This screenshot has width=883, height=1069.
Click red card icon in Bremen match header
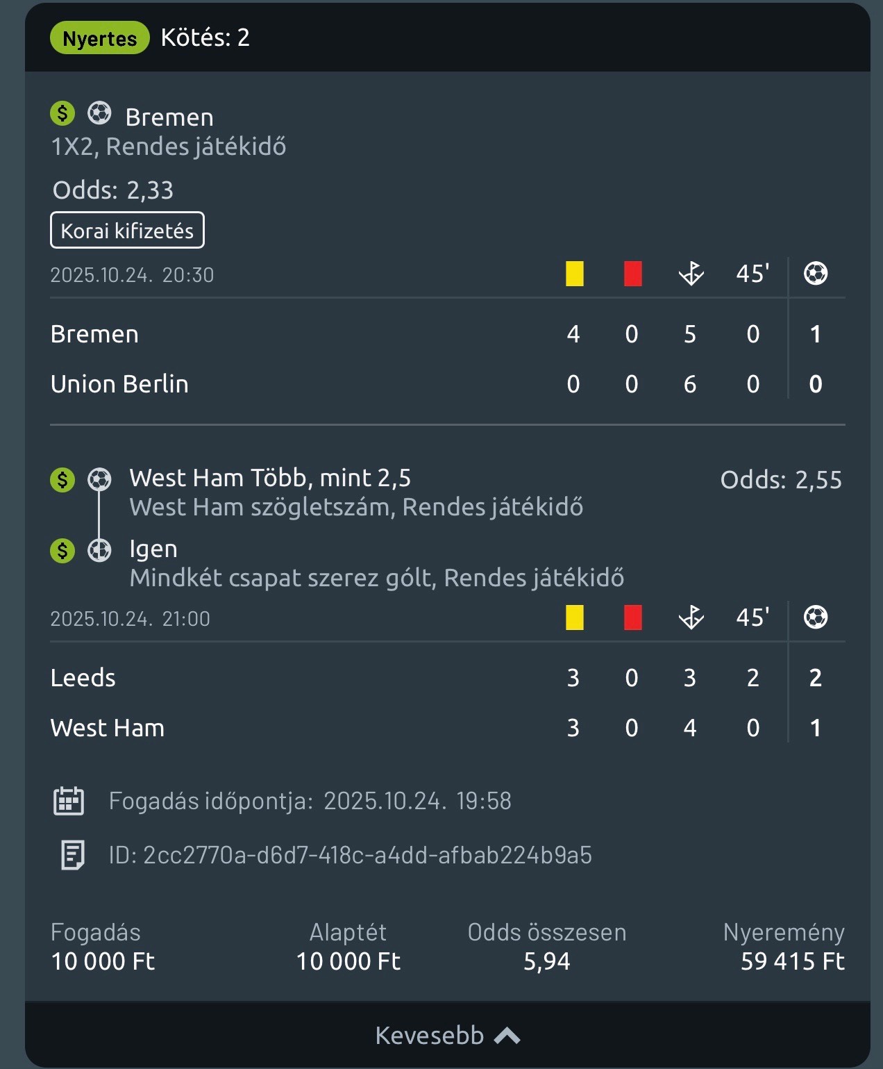tap(632, 274)
